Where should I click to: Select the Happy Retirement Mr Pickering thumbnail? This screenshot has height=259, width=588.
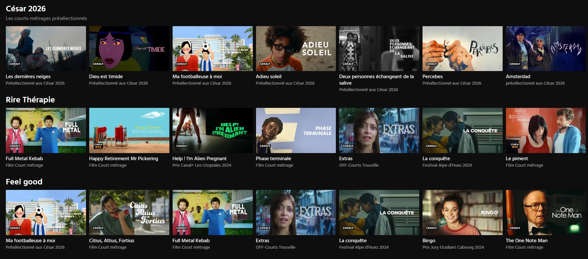tap(129, 130)
